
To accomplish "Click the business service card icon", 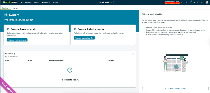I will coord(8,29).
